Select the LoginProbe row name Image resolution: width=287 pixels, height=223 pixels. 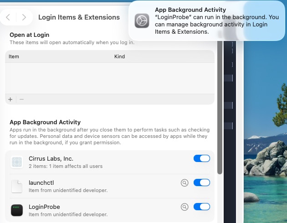(44, 207)
